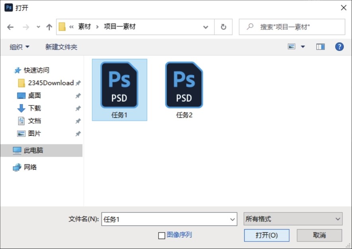Click the 网络 network icon
The height and width of the screenshot is (249, 352).
click(x=17, y=167)
